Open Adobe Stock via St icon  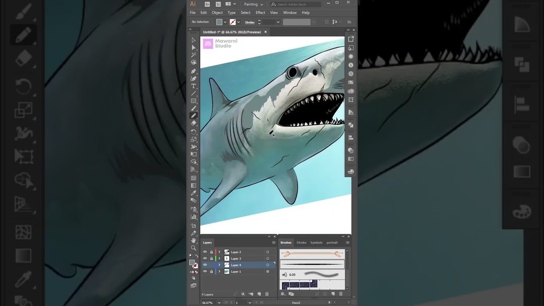pyautogui.click(x=218, y=4)
